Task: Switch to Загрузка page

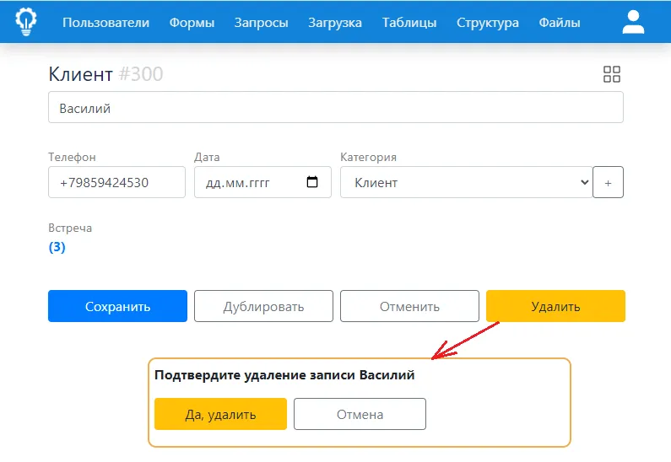Action: point(335,22)
